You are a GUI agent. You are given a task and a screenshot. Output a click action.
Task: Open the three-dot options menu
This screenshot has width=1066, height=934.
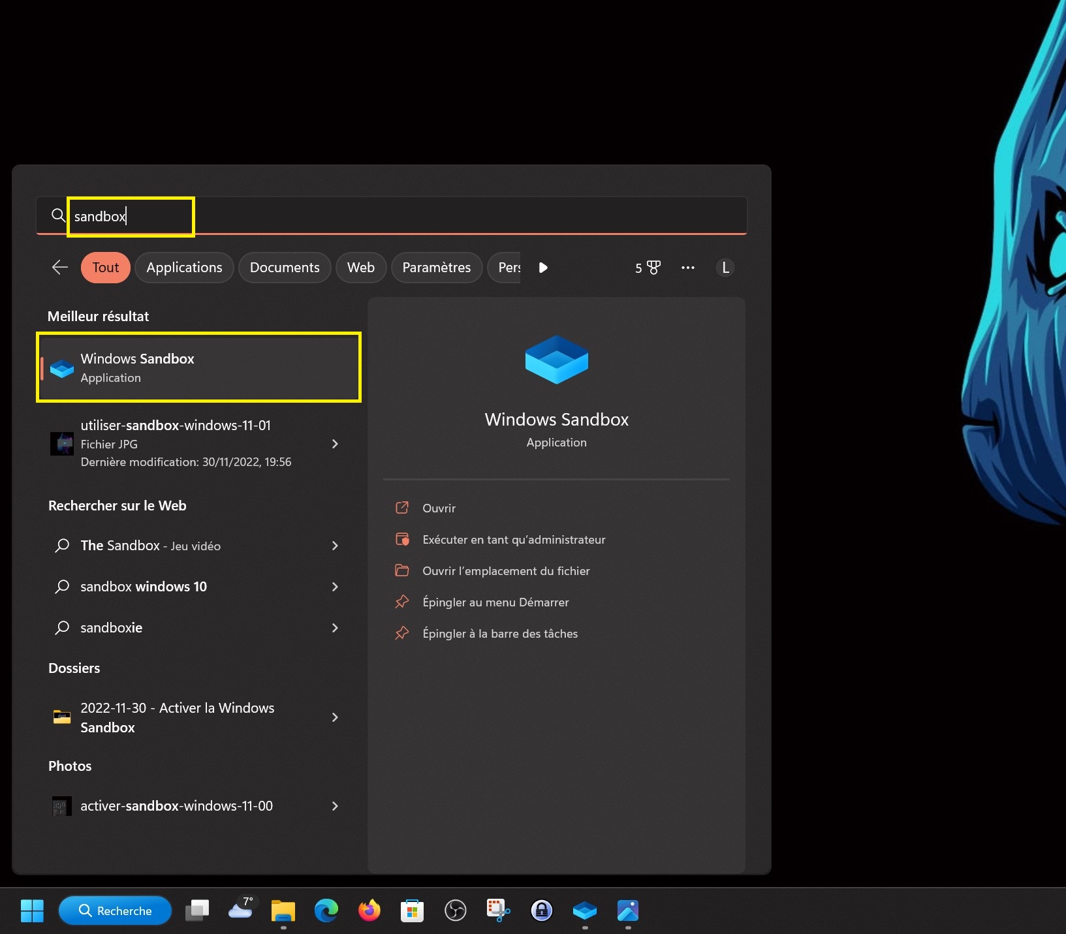[x=687, y=268]
